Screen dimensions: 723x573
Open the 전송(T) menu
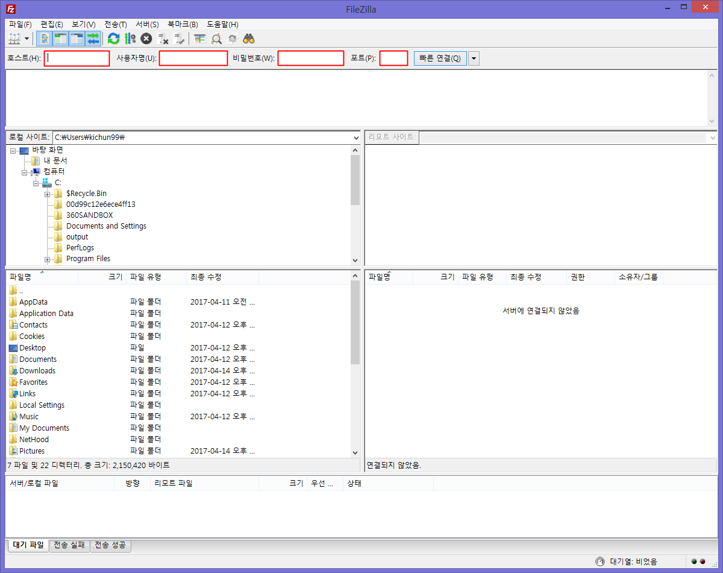(x=116, y=24)
